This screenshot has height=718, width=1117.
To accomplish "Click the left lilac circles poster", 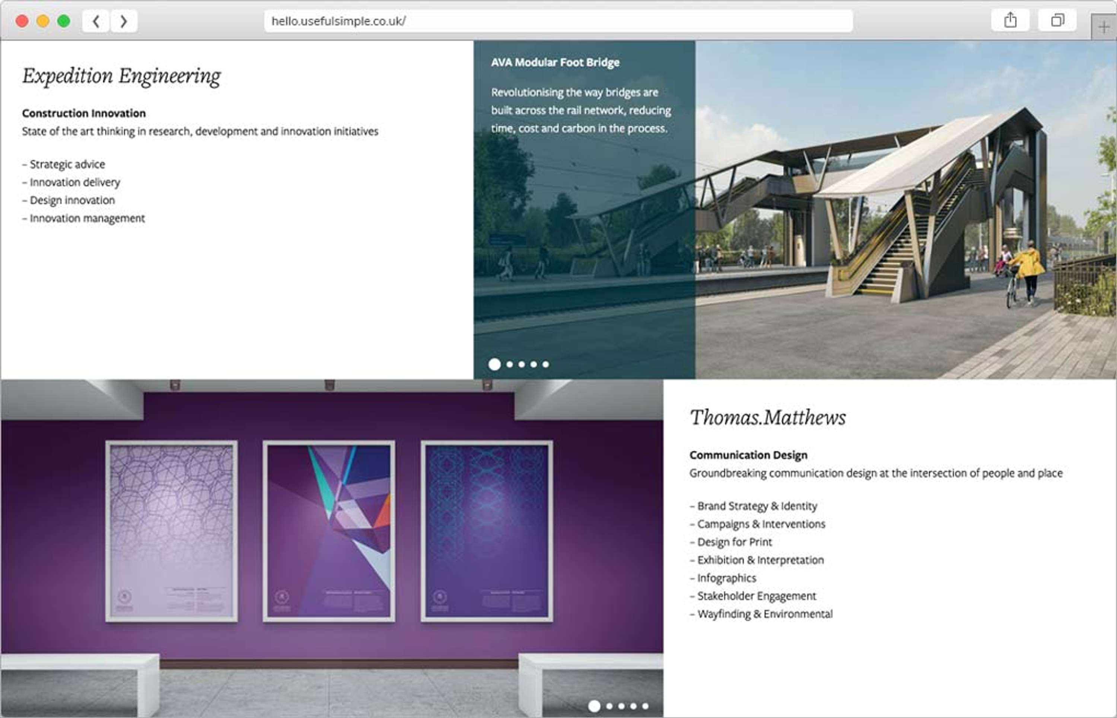I will [x=172, y=531].
